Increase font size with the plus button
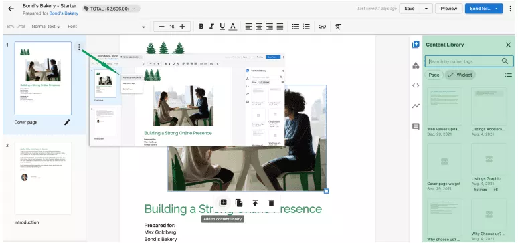The width and height of the screenshot is (518, 243). click(182, 27)
